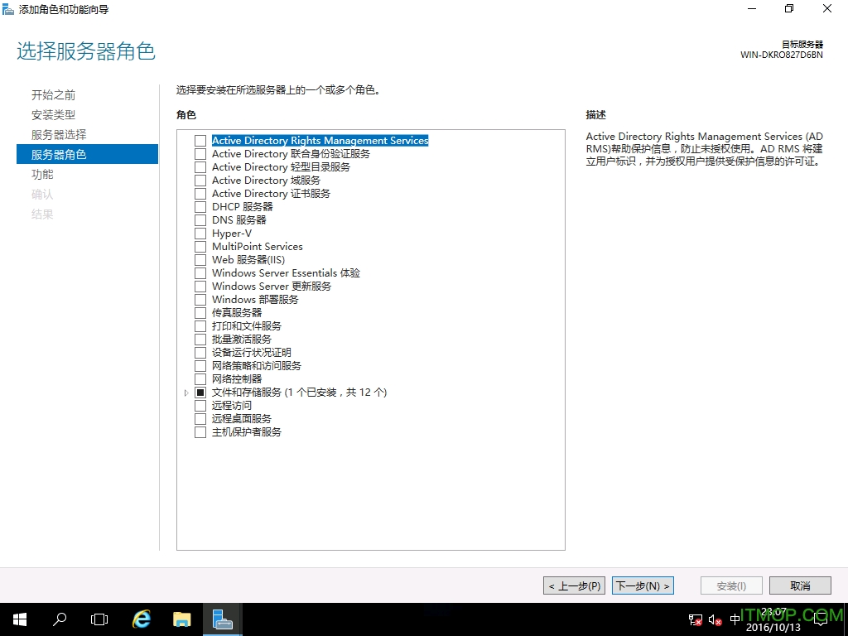Click the taskbar Search icon
Viewport: 848px width, 636px height.
[59, 619]
